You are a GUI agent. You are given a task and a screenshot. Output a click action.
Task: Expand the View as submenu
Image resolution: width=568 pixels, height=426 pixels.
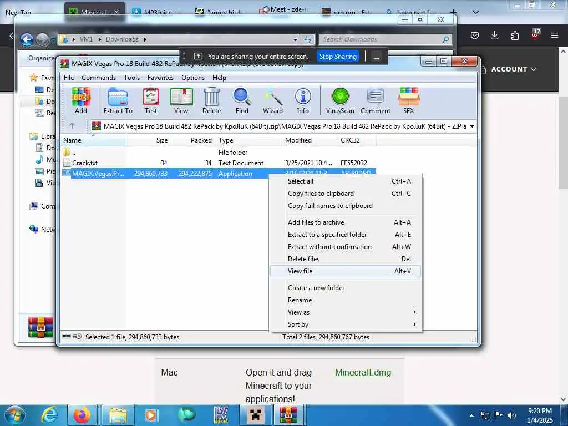click(346, 312)
